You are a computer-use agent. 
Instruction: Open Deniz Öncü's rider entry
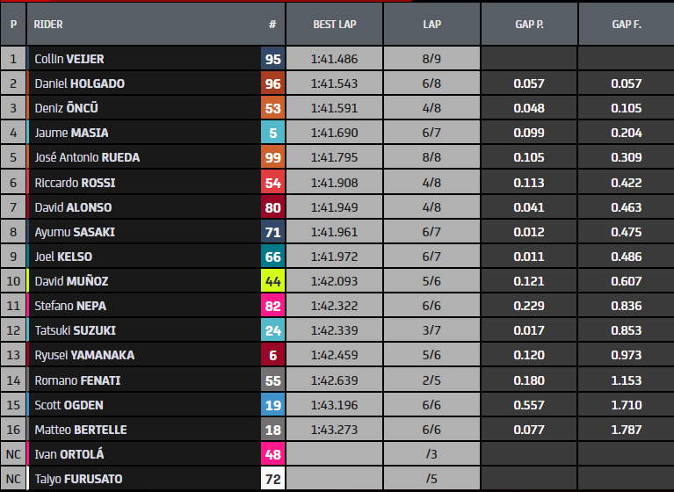(71, 109)
